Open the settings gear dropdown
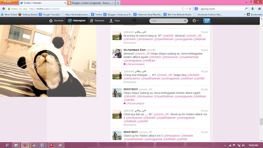The image size is (263, 148). pos(195,21)
